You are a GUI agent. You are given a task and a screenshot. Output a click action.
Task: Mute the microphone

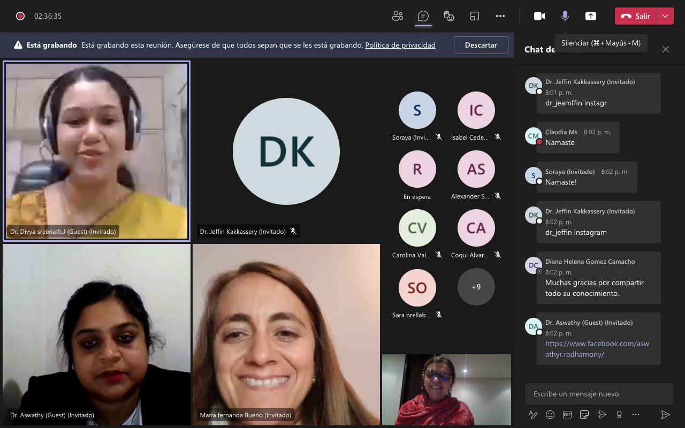pos(565,16)
